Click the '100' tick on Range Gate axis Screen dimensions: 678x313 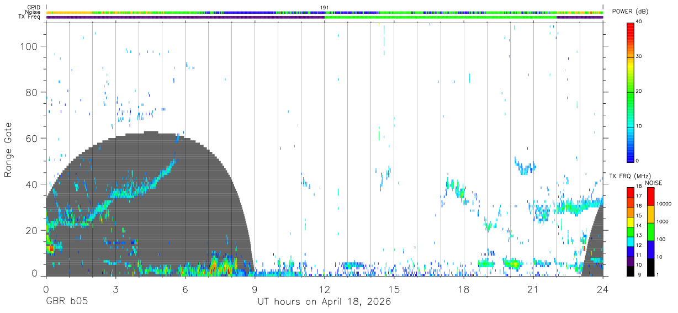(30, 46)
